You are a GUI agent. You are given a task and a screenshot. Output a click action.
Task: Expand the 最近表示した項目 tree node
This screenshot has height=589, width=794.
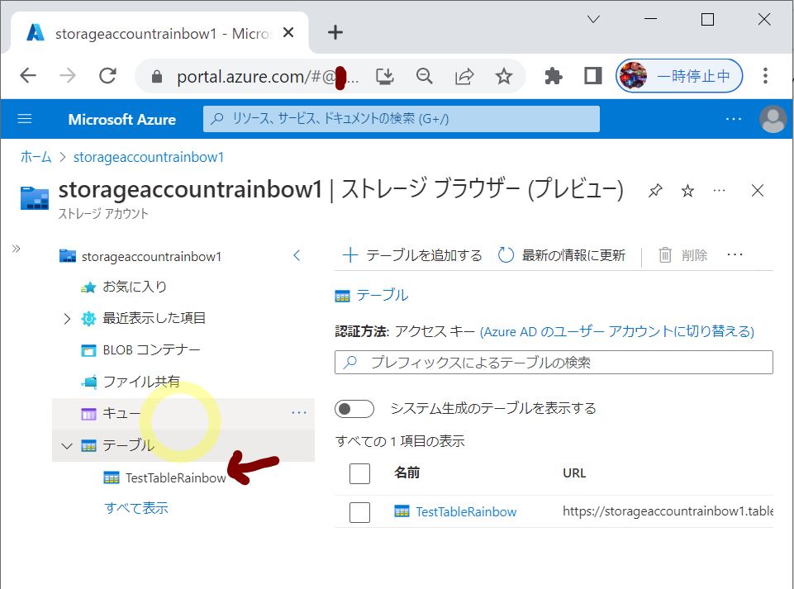(67, 319)
